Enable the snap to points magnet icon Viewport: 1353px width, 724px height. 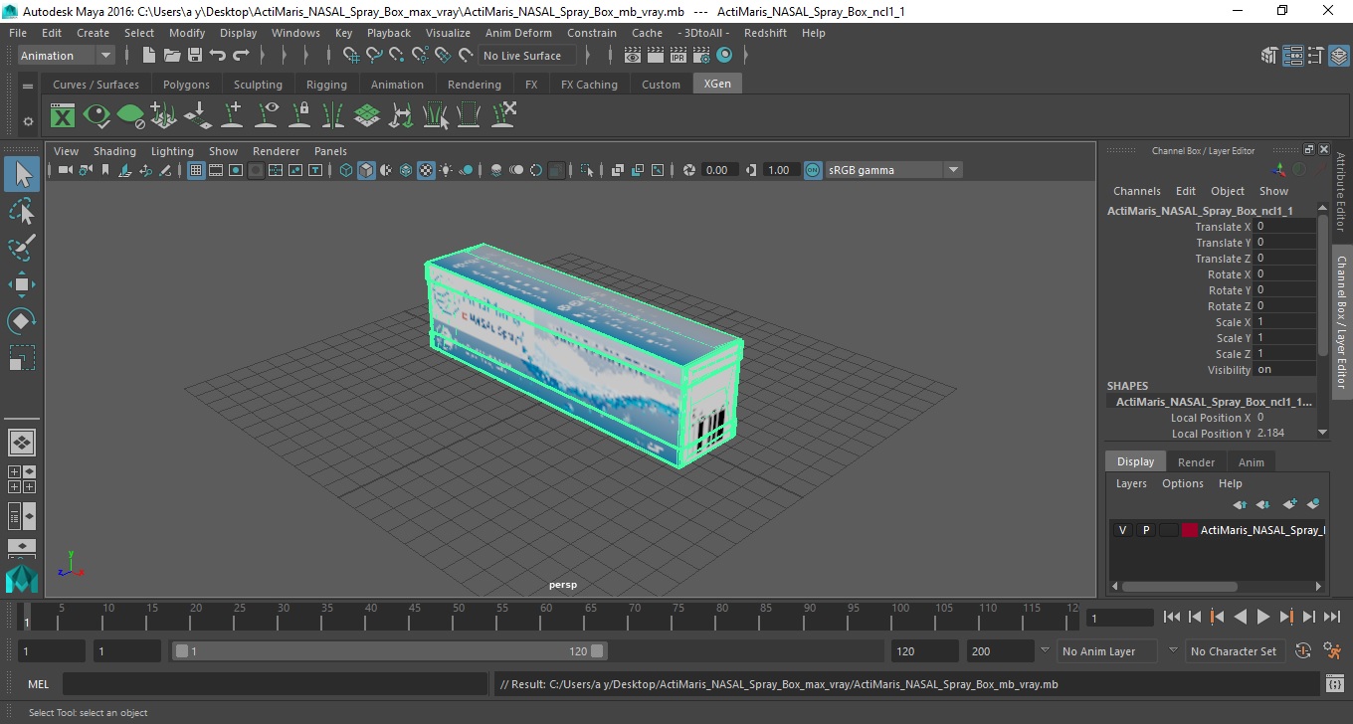[x=397, y=56]
